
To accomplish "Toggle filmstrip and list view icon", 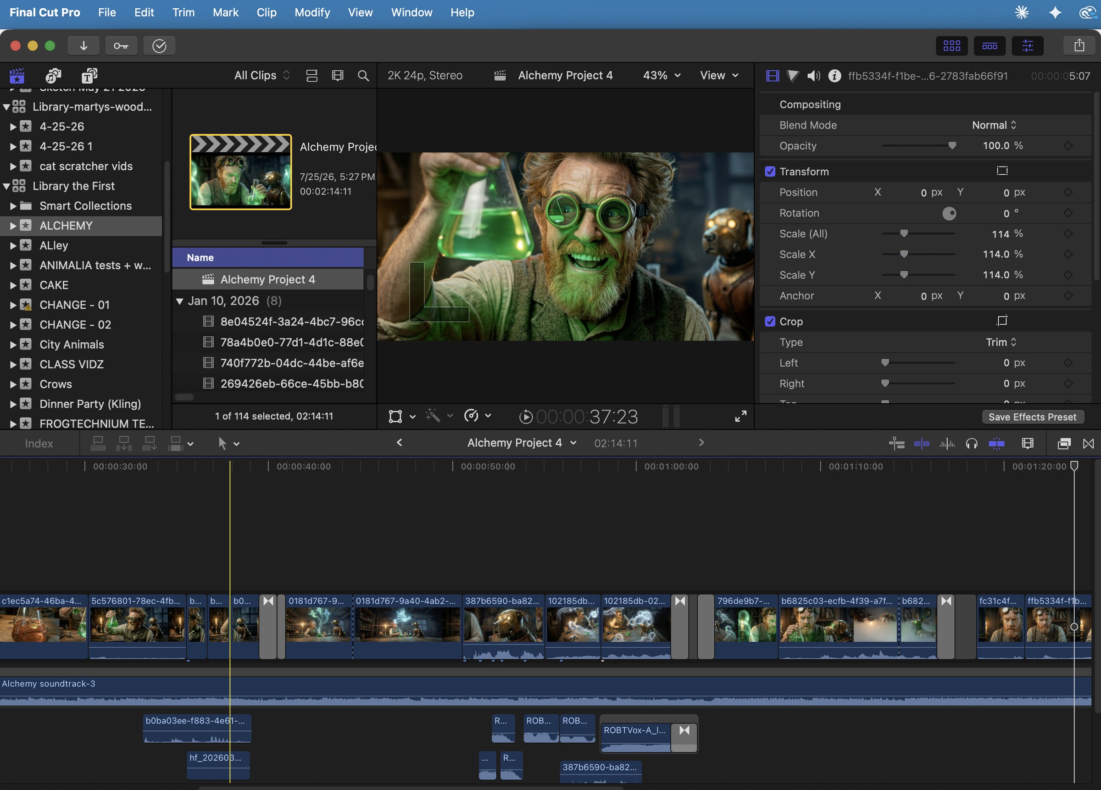I will coord(311,75).
